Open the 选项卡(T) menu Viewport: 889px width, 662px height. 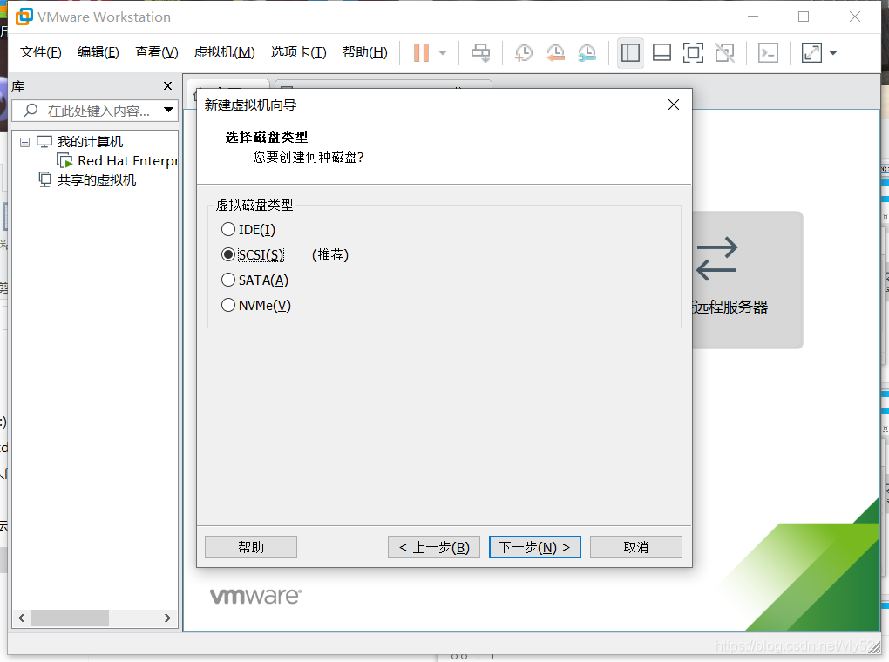[x=298, y=52]
